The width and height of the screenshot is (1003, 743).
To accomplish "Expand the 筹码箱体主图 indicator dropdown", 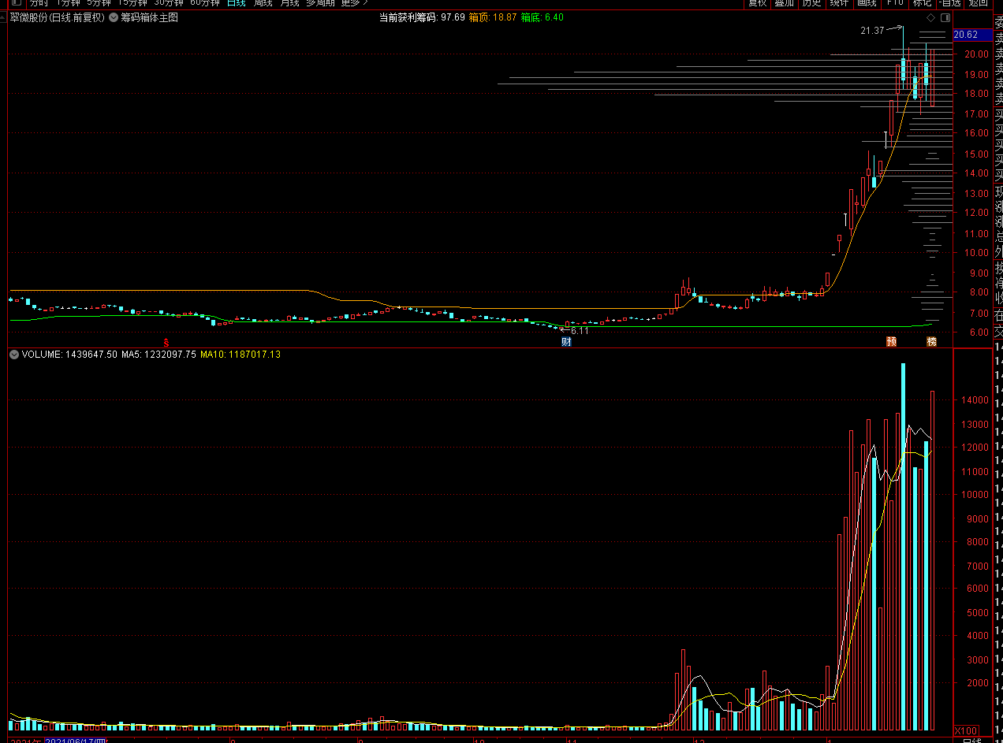I will coord(114,17).
